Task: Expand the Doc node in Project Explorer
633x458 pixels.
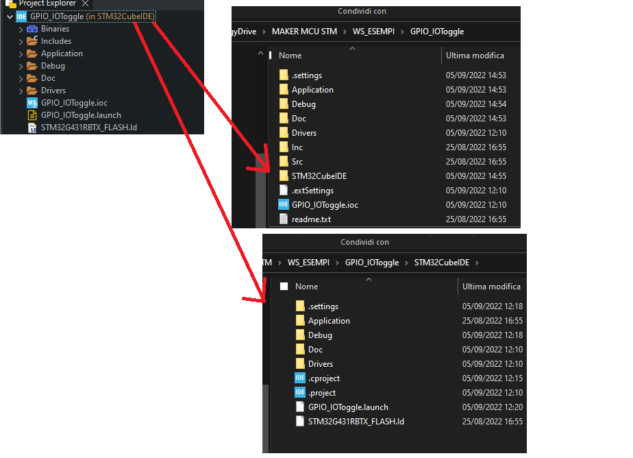Action: coord(21,79)
